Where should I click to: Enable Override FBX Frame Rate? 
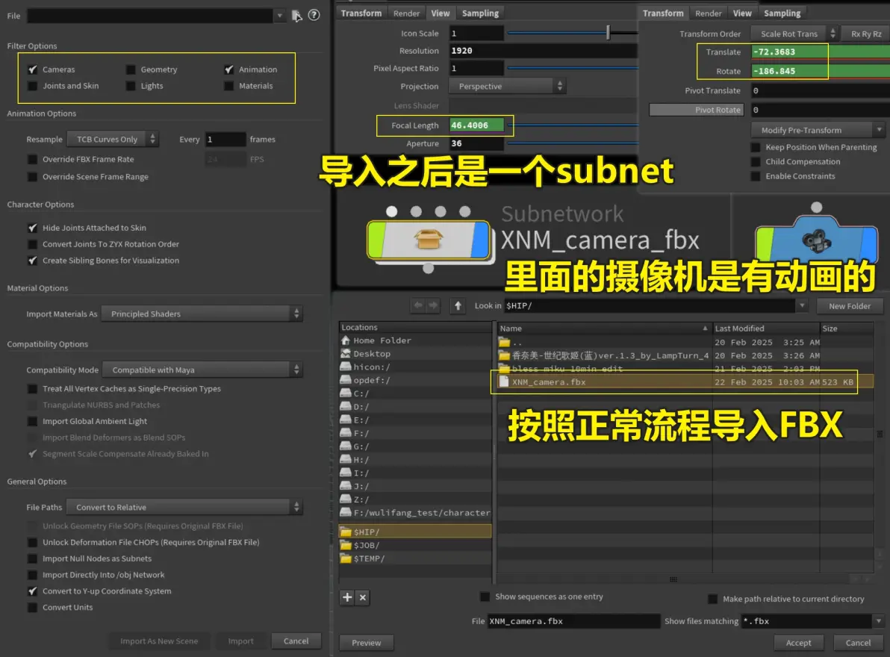click(33, 160)
